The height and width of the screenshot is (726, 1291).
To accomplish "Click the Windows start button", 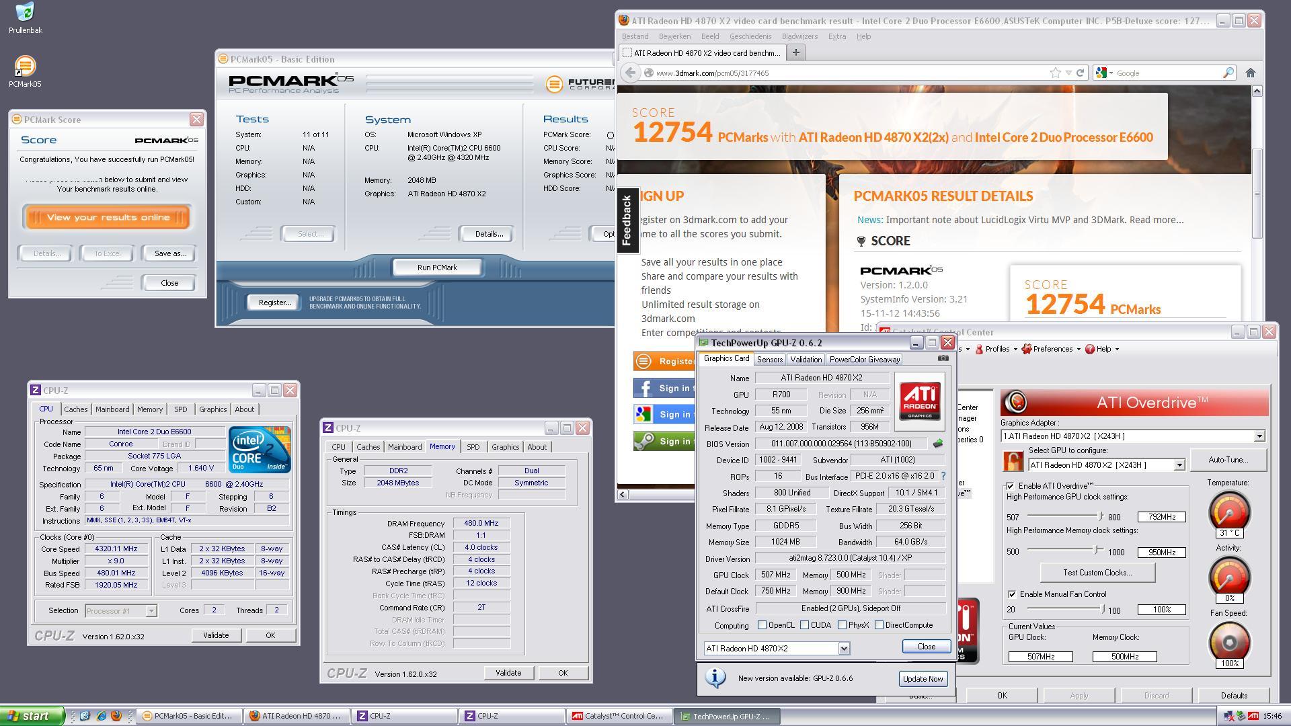I will (32, 716).
